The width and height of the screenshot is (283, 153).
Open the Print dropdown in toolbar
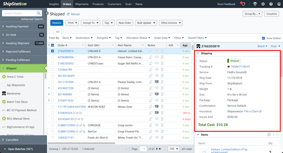pyautogui.click(x=72, y=23)
